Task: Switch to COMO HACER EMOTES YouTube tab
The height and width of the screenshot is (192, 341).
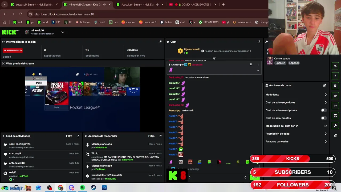Action: 193,5
